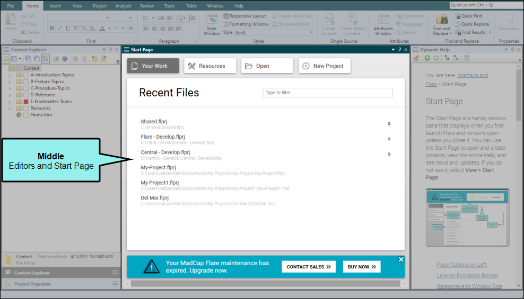Click the red condition swatch on E-Frontmatter-Topics
The height and width of the screenshot is (299, 524).
26,102
